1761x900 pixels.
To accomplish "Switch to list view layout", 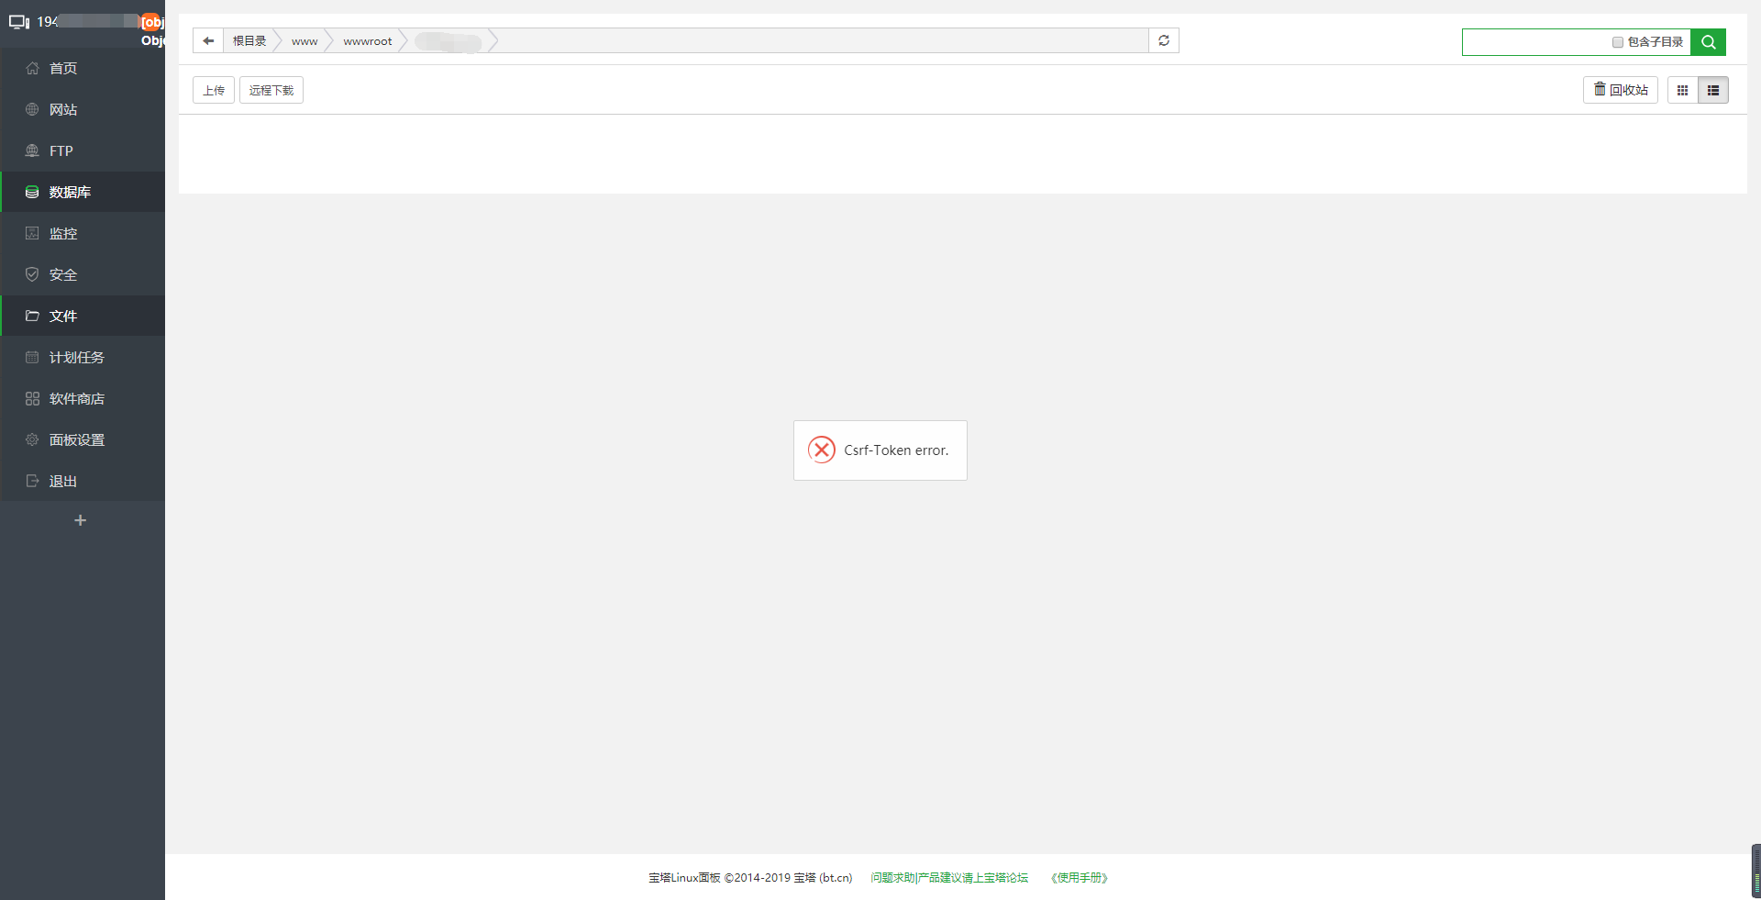I will point(1713,90).
